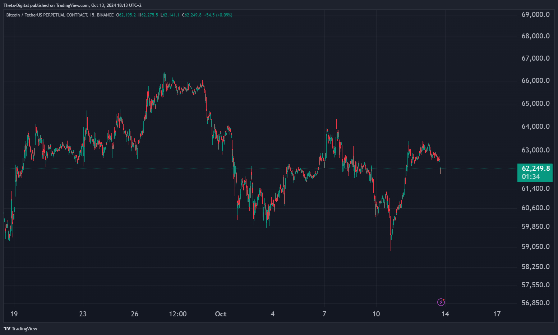
Task: Click the 60,600.0 price axis label
Action: coord(535,208)
